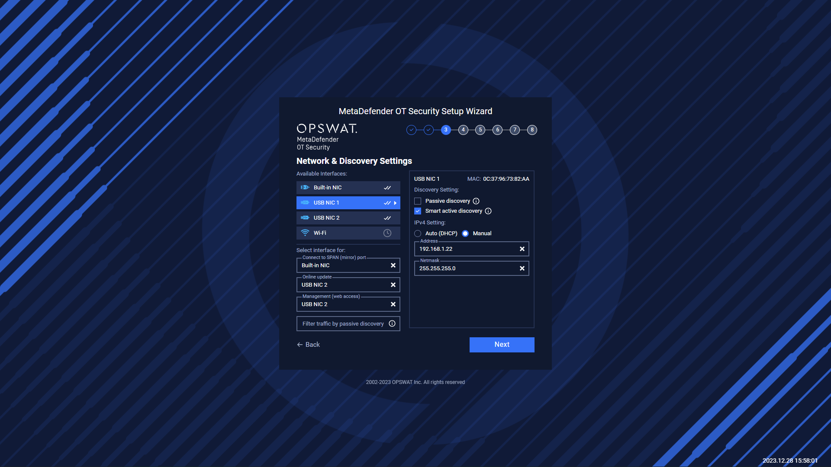The height and width of the screenshot is (467, 831).
Task: Go to completed wizard step 2
Action: pyautogui.click(x=428, y=130)
